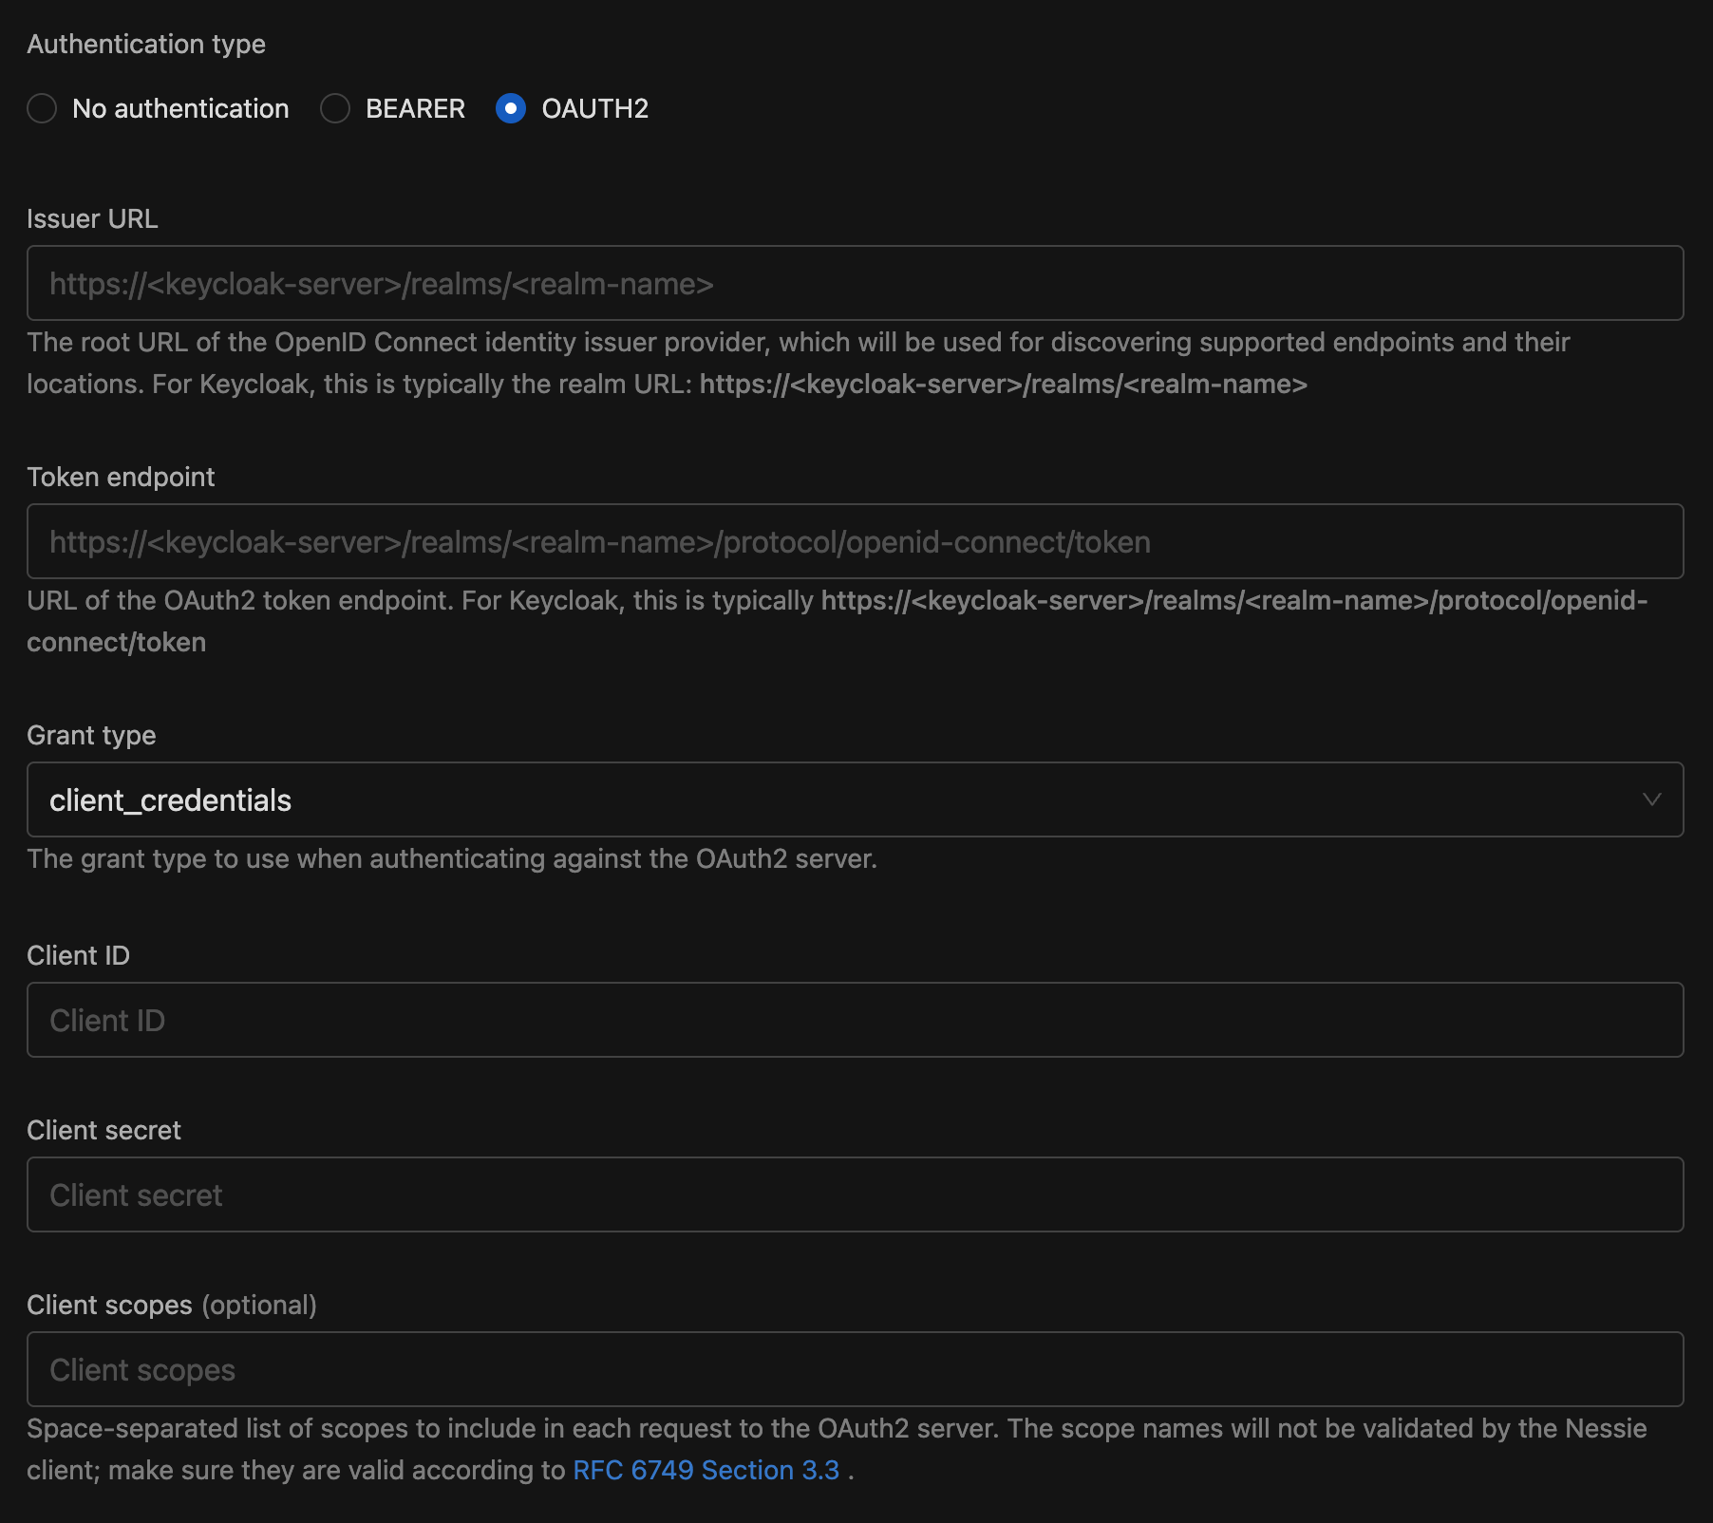Click the Client secret label
The height and width of the screenshot is (1523, 1713).
click(x=104, y=1130)
